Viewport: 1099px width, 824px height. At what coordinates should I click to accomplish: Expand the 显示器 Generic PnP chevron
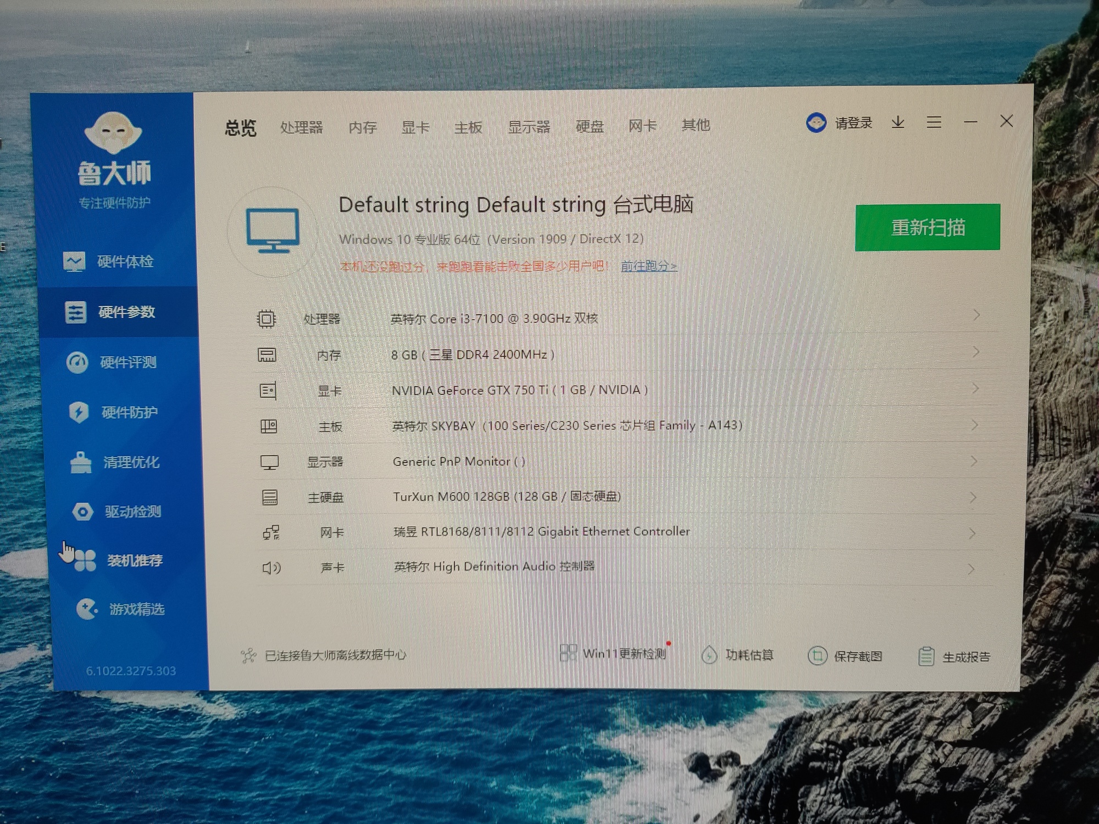click(x=974, y=461)
